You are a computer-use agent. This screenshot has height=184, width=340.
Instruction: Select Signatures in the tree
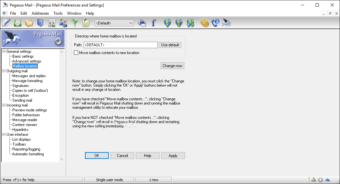pyautogui.click(x=21, y=86)
